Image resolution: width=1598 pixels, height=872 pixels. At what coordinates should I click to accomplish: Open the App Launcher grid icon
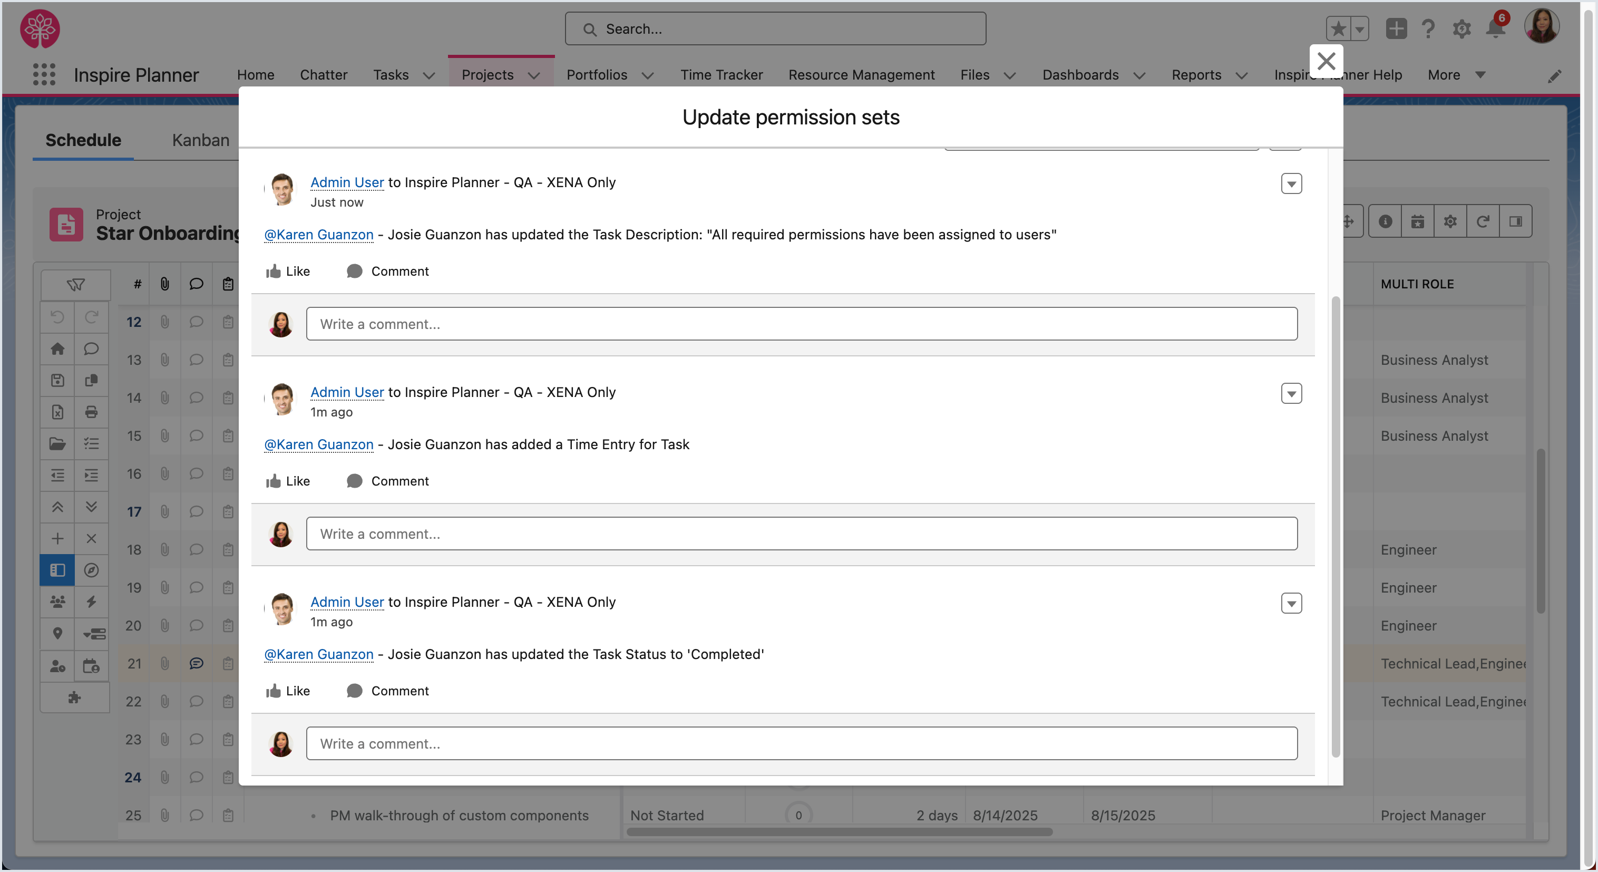click(44, 74)
